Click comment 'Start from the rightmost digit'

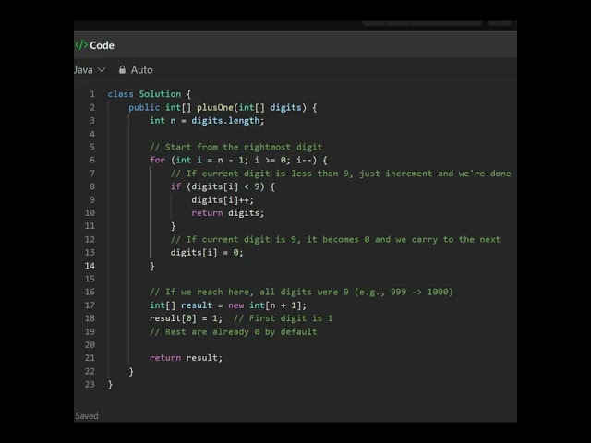pyautogui.click(x=236, y=147)
